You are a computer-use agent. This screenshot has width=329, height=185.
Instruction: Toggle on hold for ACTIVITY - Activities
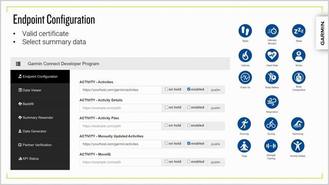(167, 89)
